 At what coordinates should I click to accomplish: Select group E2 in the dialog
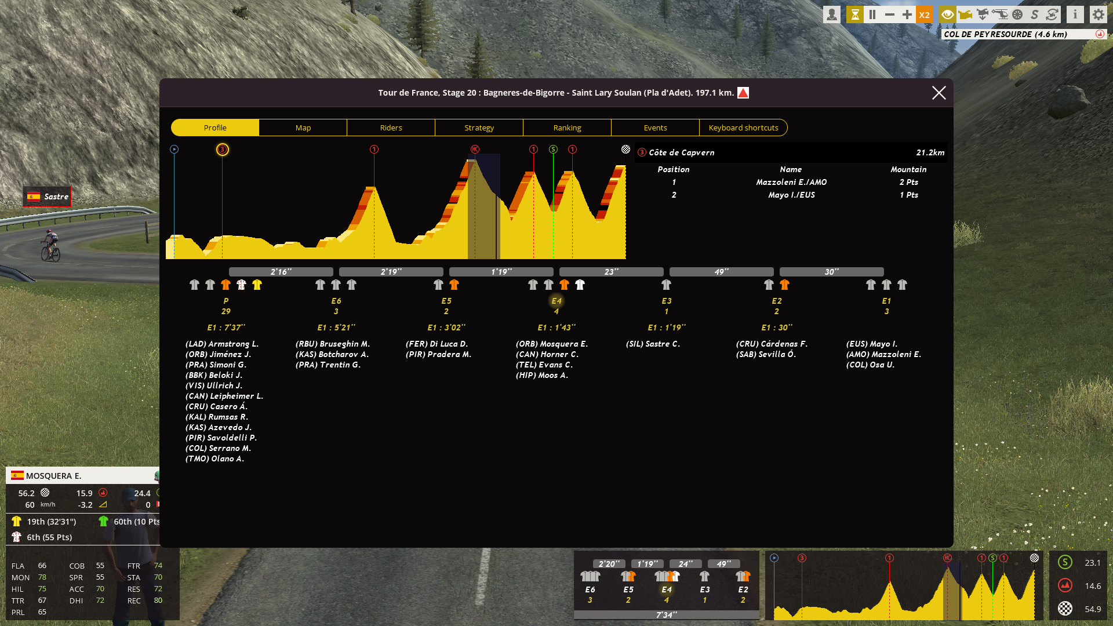point(777,301)
